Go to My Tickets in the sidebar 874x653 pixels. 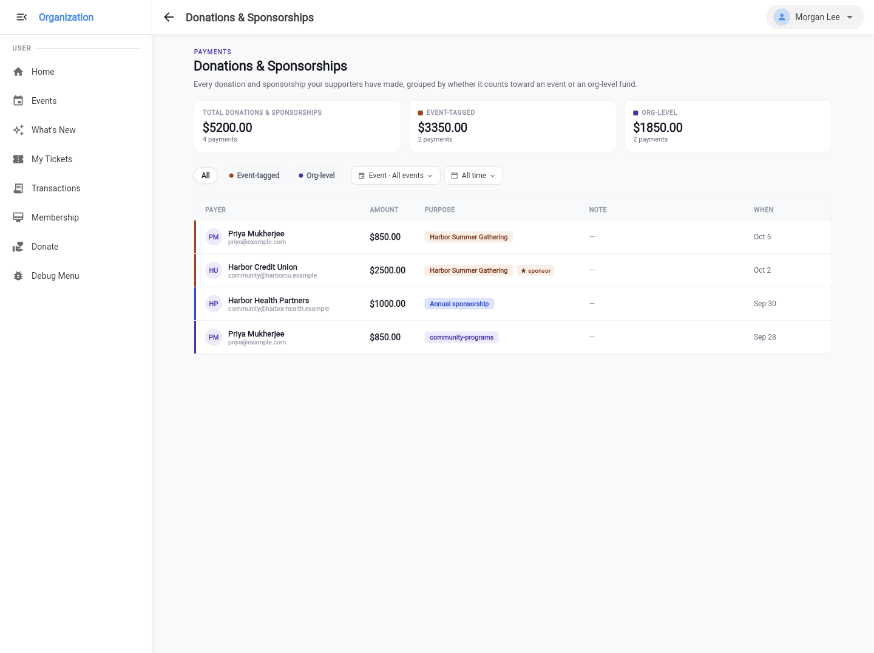(x=76, y=159)
